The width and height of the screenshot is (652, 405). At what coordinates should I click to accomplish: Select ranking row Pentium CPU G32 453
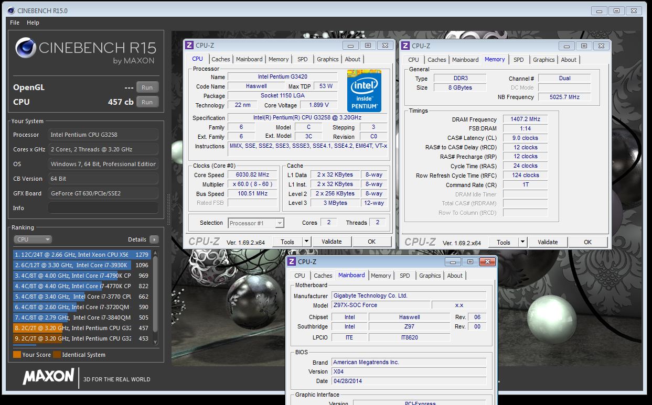pos(82,338)
